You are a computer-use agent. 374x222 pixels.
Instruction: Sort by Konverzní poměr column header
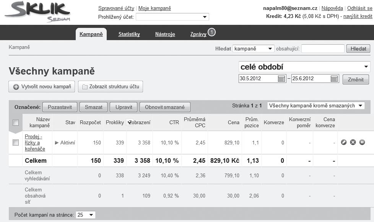[x=300, y=122]
